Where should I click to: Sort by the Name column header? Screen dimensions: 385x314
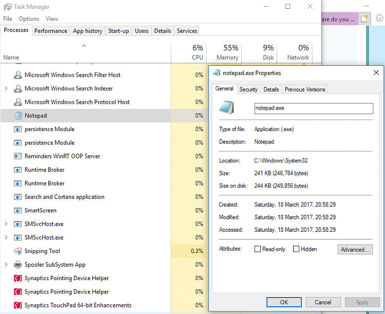[85, 52]
